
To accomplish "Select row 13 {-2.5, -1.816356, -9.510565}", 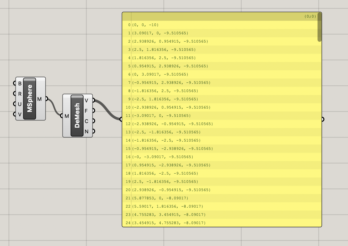I will [167, 132].
